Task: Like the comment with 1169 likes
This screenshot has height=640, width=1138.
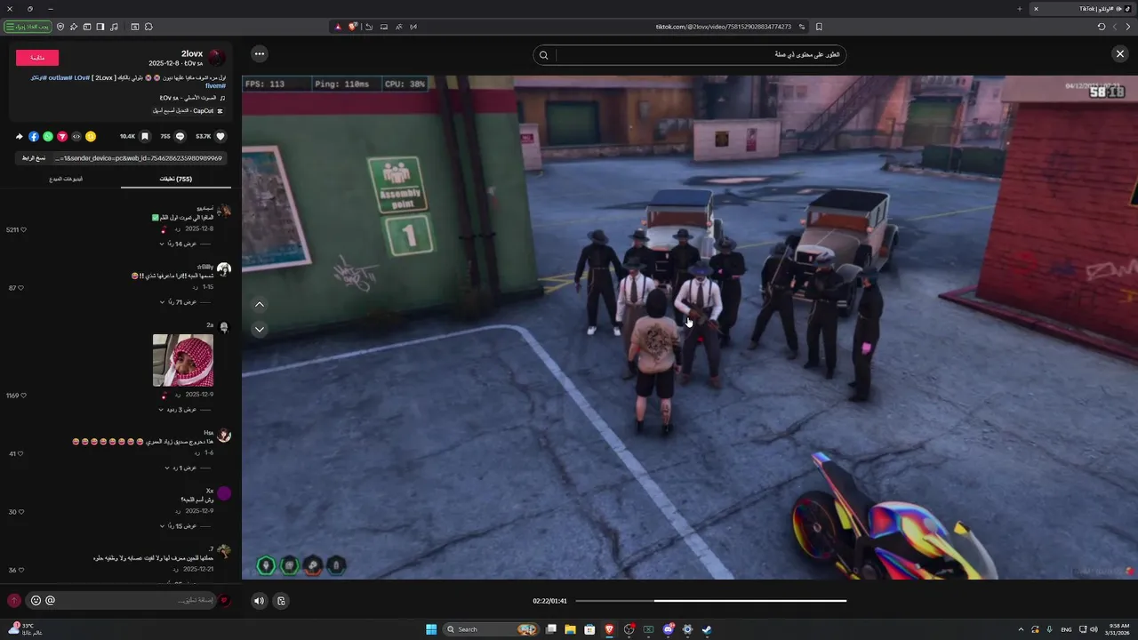Action: [x=23, y=396]
